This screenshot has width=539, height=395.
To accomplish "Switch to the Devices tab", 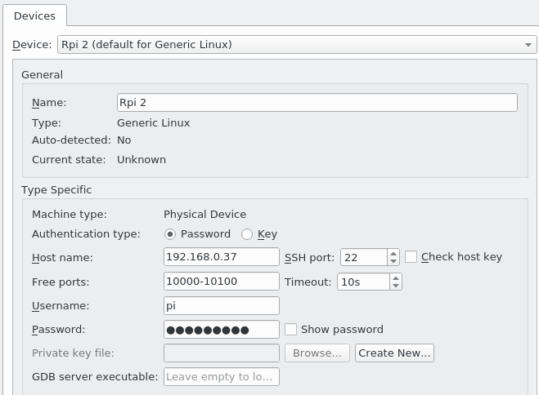I will click(34, 16).
